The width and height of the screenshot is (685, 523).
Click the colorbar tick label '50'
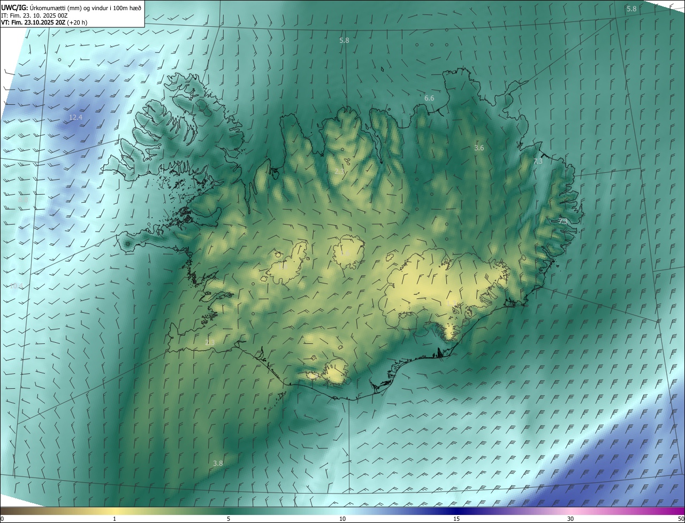(x=681, y=519)
